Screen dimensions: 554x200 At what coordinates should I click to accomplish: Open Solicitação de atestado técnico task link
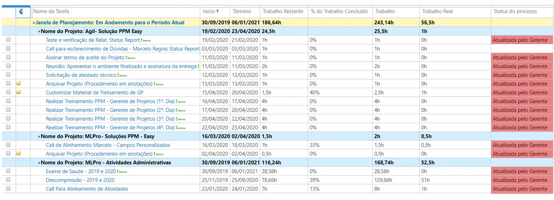(81, 75)
